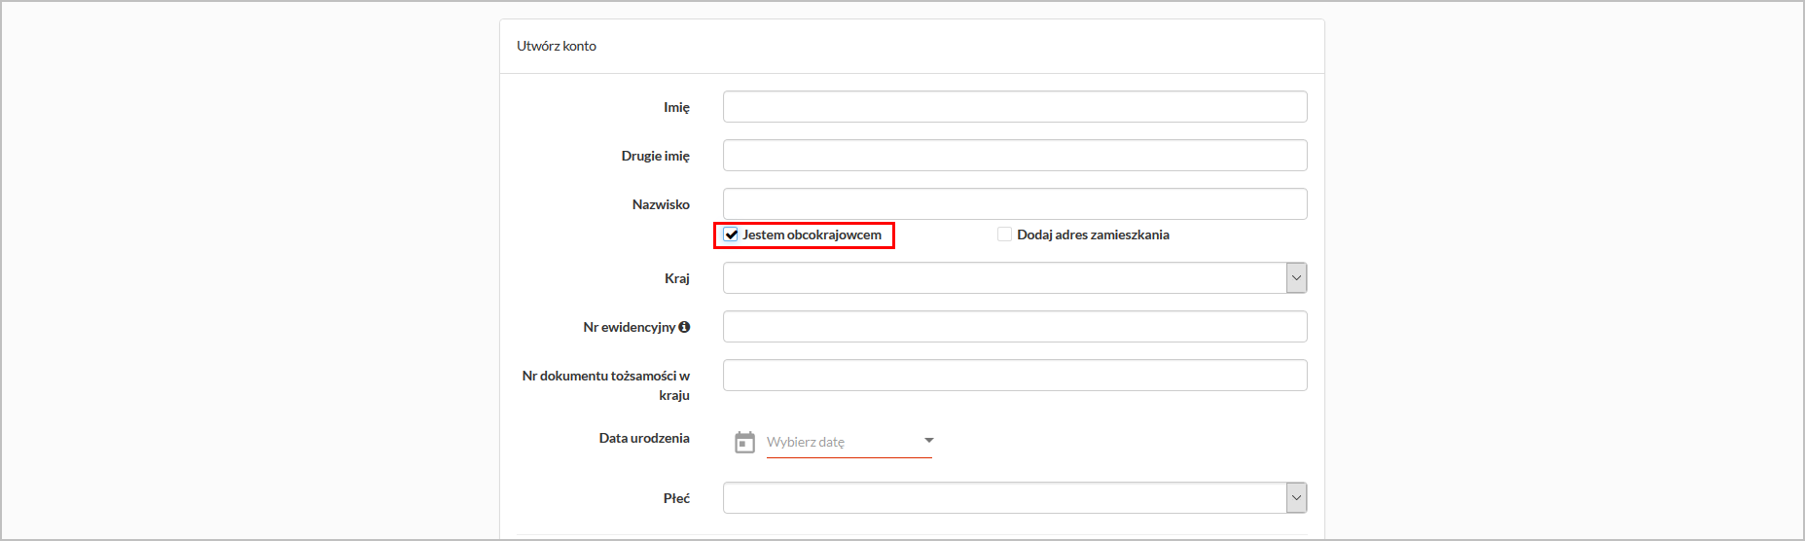
Task: Click the Data urodzenia label
Action: tap(644, 438)
